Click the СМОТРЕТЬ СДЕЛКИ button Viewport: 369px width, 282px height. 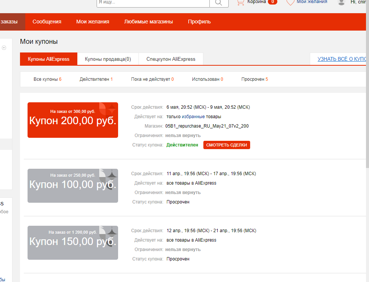pos(227,145)
